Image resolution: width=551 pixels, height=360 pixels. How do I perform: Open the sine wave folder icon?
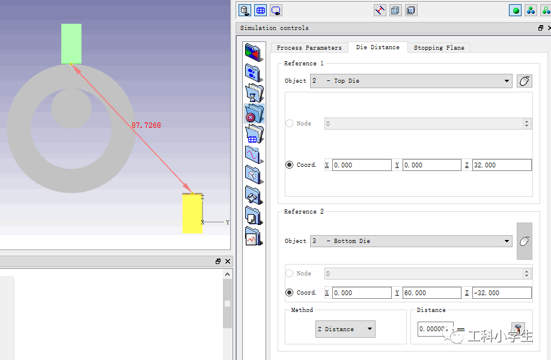pyautogui.click(x=254, y=154)
